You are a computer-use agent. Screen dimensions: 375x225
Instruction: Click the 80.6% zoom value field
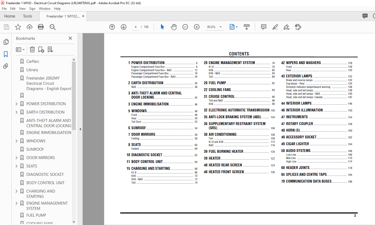tap(211, 27)
